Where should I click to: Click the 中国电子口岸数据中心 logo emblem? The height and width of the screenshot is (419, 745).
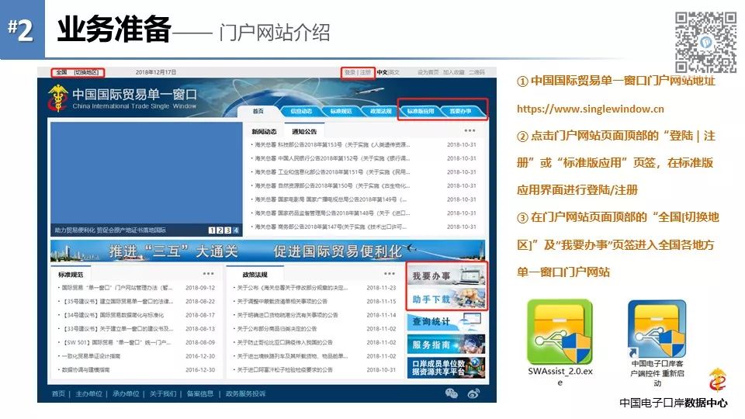pos(717,379)
